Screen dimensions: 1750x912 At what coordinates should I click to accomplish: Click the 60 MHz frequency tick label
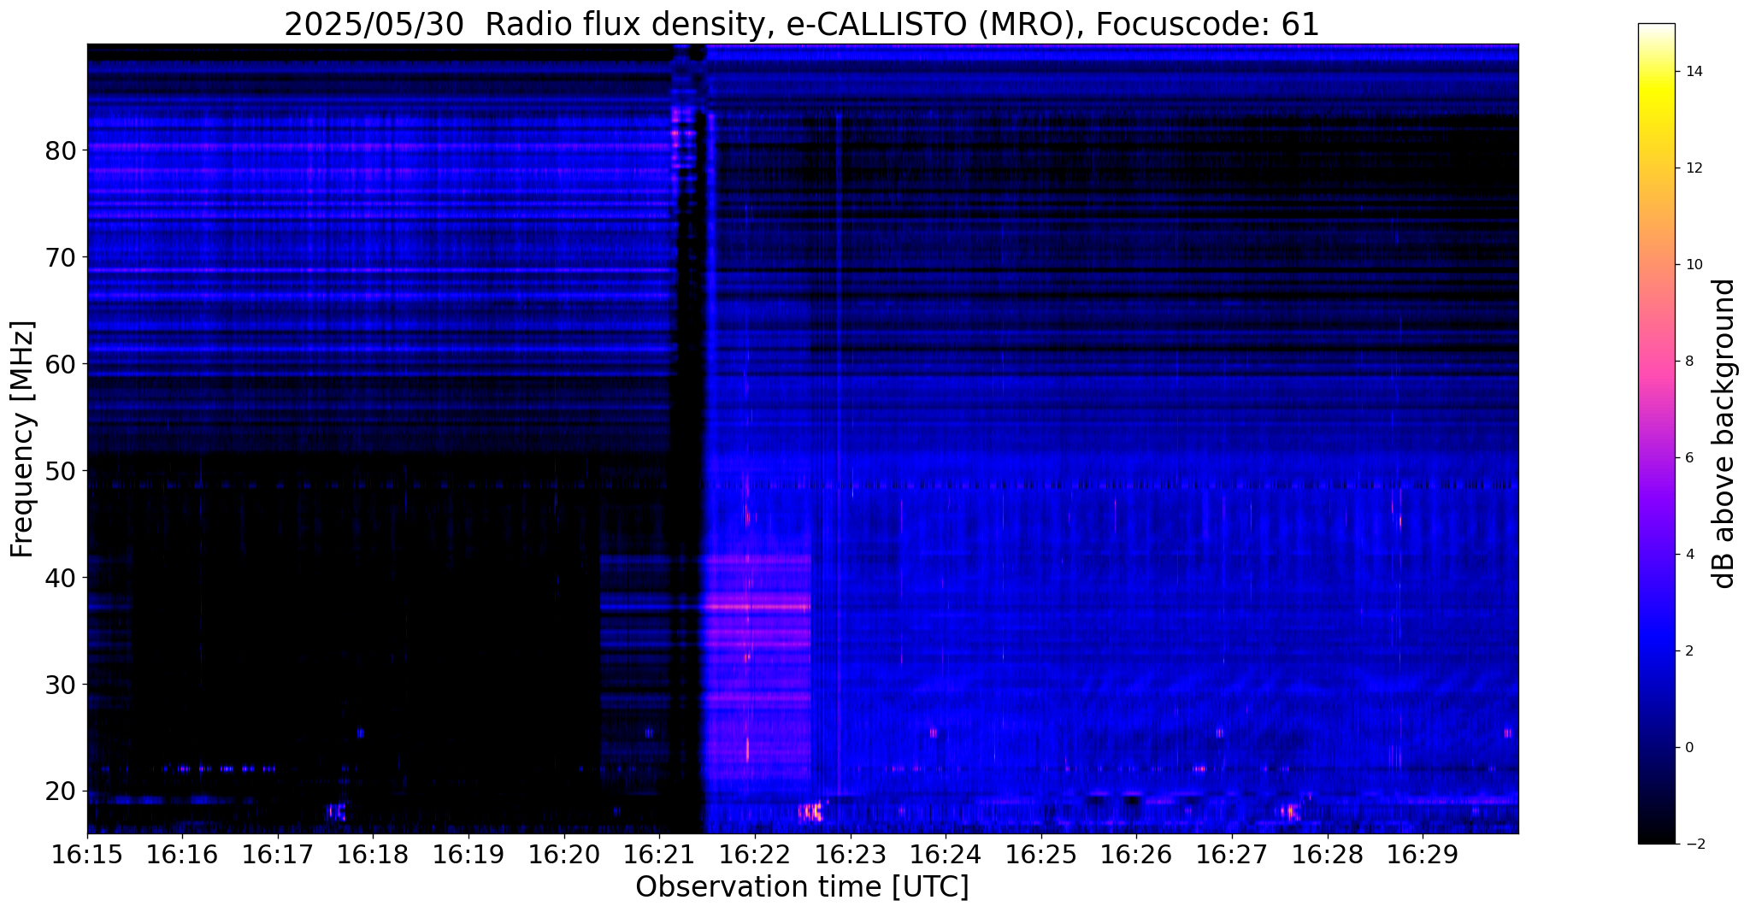pos(61,364)
